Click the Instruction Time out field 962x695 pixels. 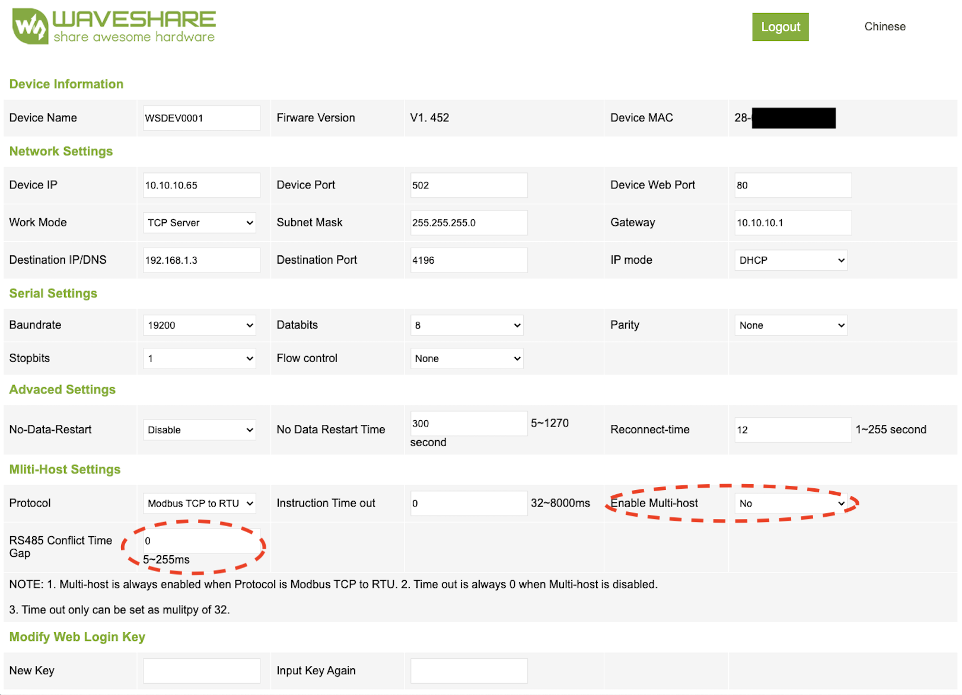(x=469, y=504)
